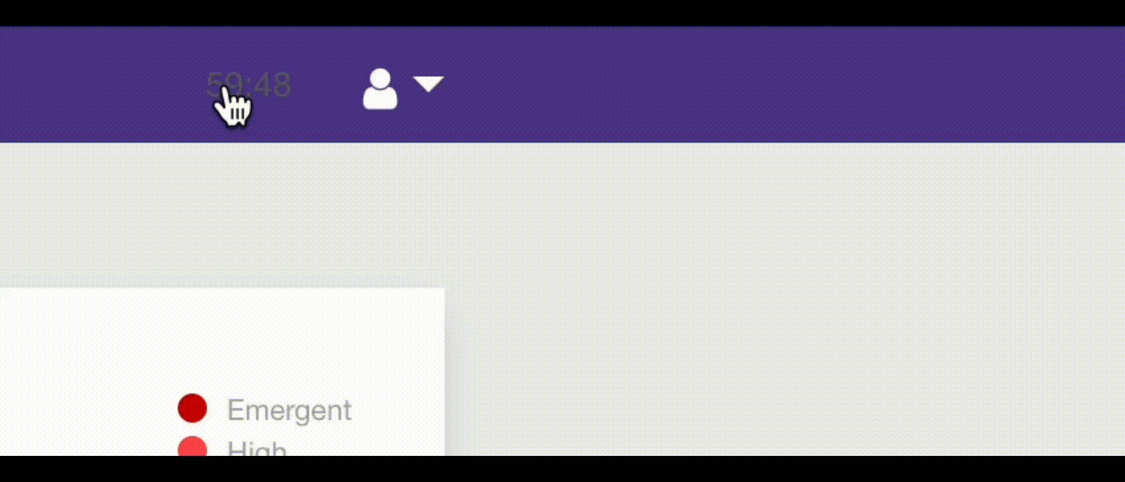Viewport: 1125px width, 482px height.
Task: Click the High legend label
Action: (257, 449)
